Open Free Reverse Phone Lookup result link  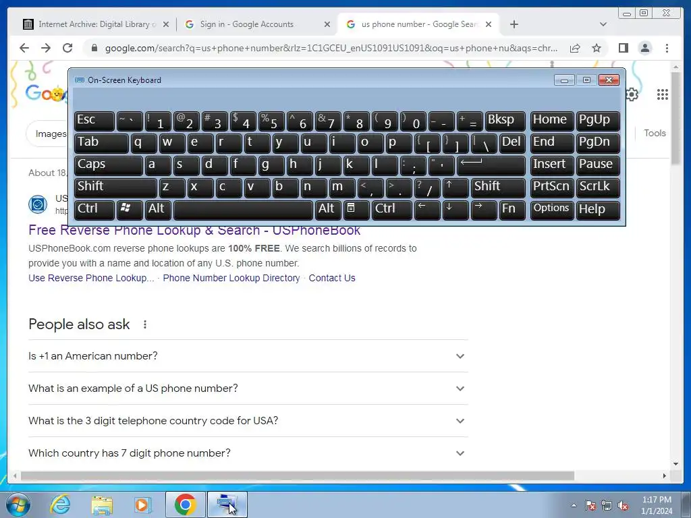[194, 231]
